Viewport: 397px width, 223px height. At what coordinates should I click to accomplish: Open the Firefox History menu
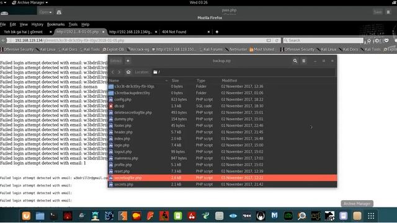tap(37, 25)
